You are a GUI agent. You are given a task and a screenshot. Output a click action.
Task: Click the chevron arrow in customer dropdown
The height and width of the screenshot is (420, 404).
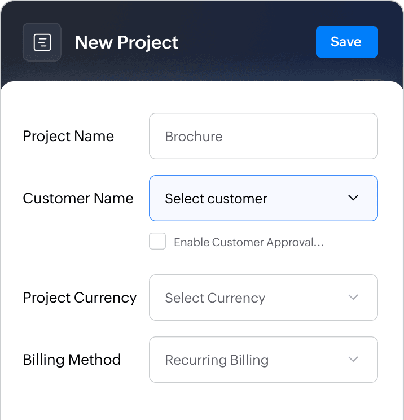pos(353,198)
